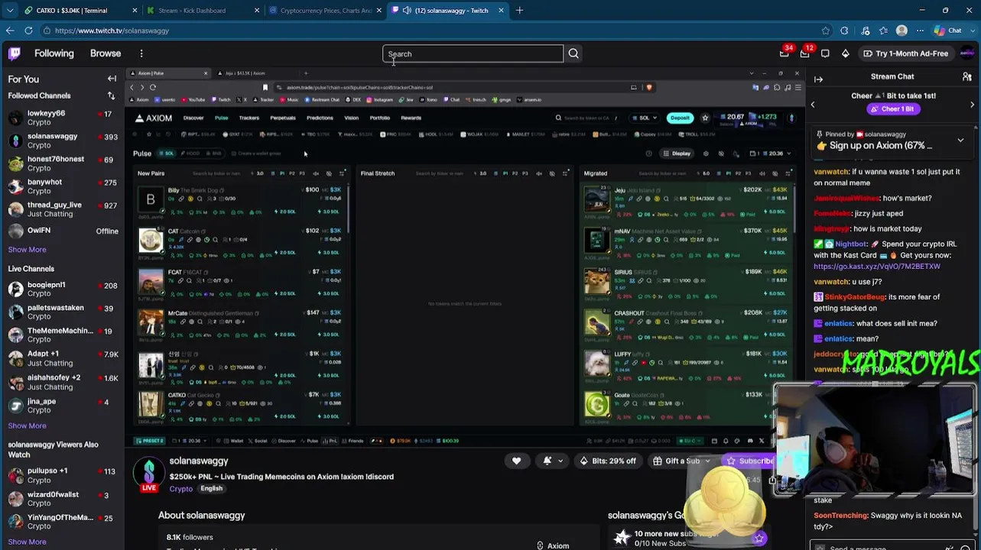Open honest76honest channel in sidebar

63,163
